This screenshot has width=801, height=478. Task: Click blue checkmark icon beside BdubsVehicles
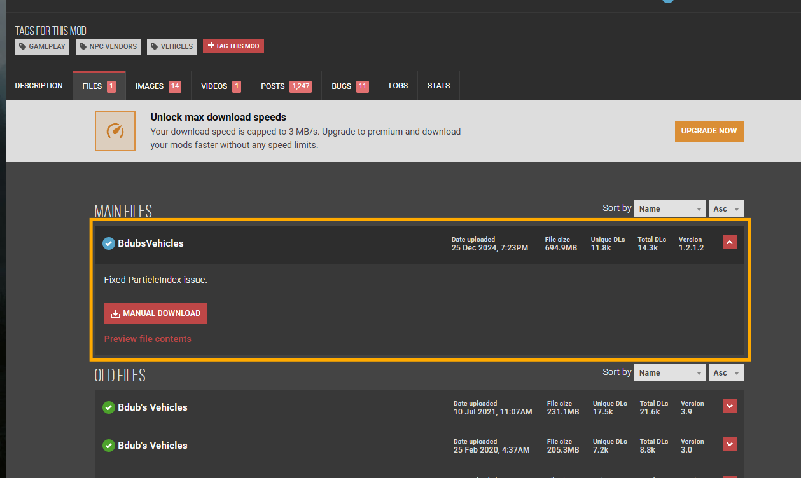[x=109, y=243]
